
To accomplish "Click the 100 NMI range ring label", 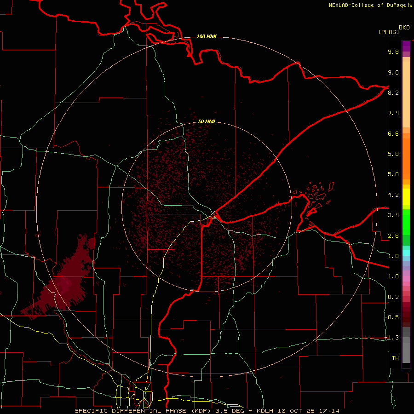I will (207, 36).
